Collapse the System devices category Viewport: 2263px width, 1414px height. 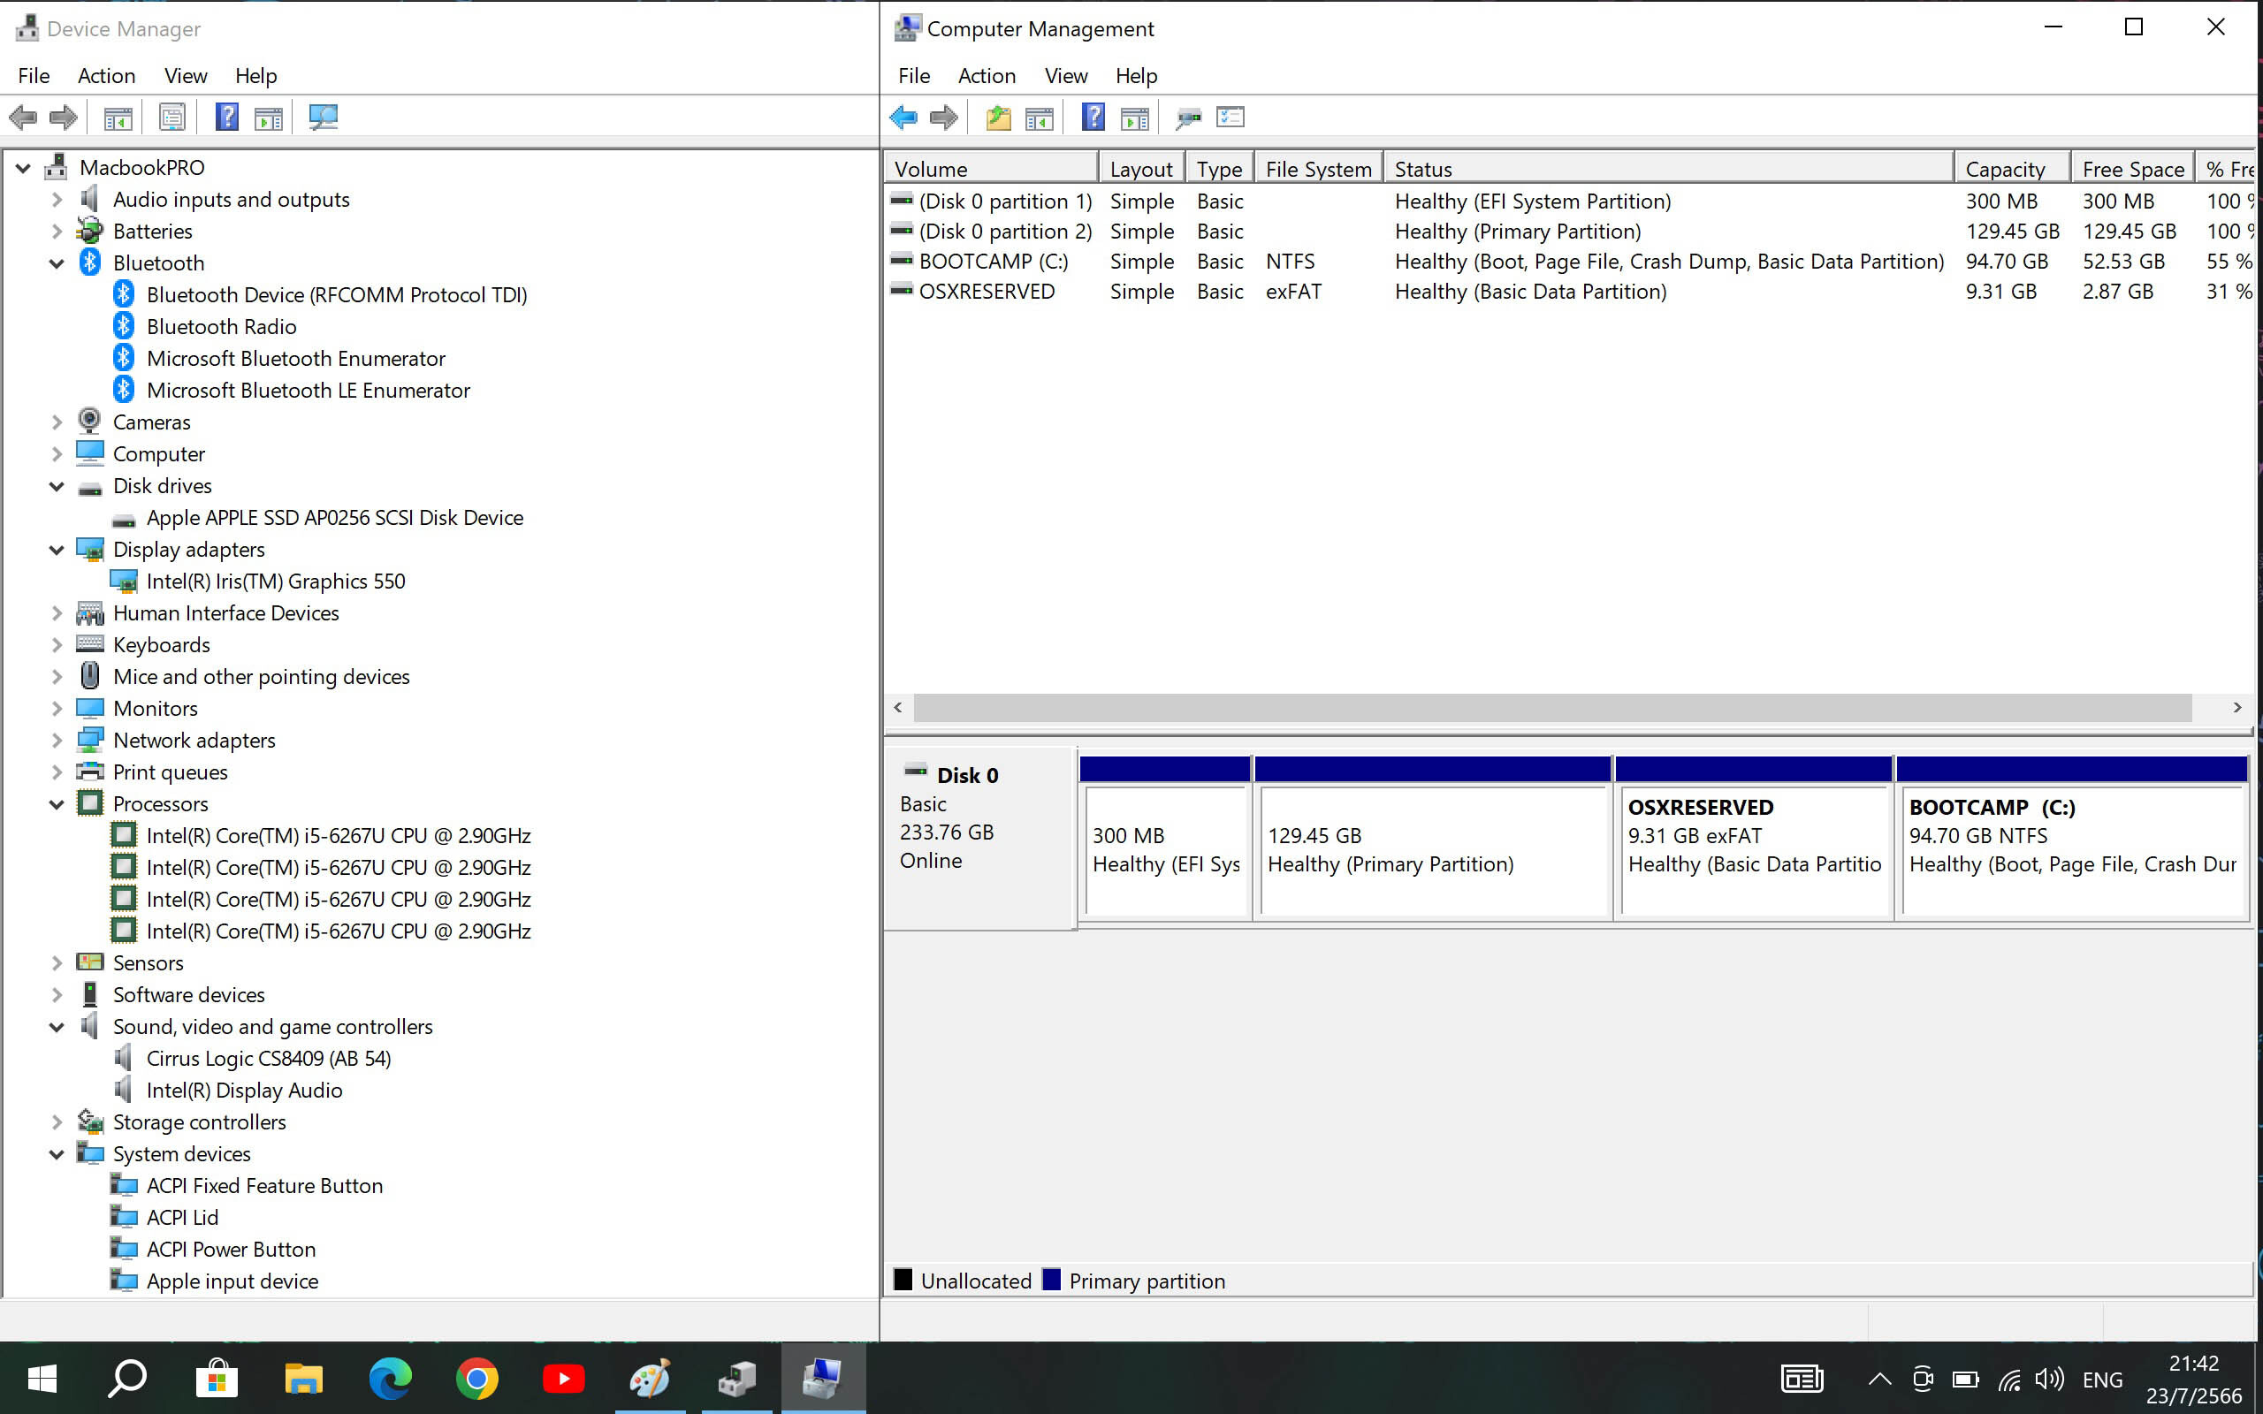(56, 1154)
